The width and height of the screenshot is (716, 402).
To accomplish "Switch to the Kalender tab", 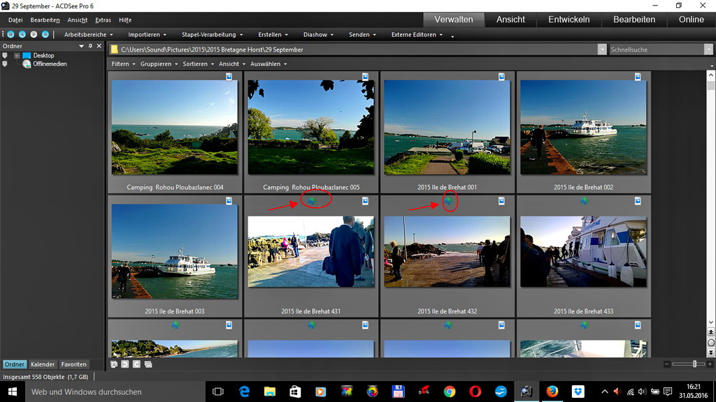I will pos(43,364).
